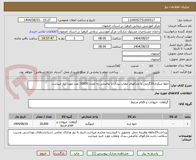The image size is (196, 160).
Task: Click the response deadline hour 08:00 field
Action: click(x=102, y=38)
